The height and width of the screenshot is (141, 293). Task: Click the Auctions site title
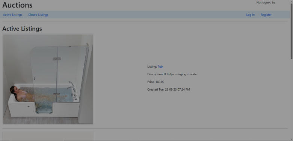[17, 5]
